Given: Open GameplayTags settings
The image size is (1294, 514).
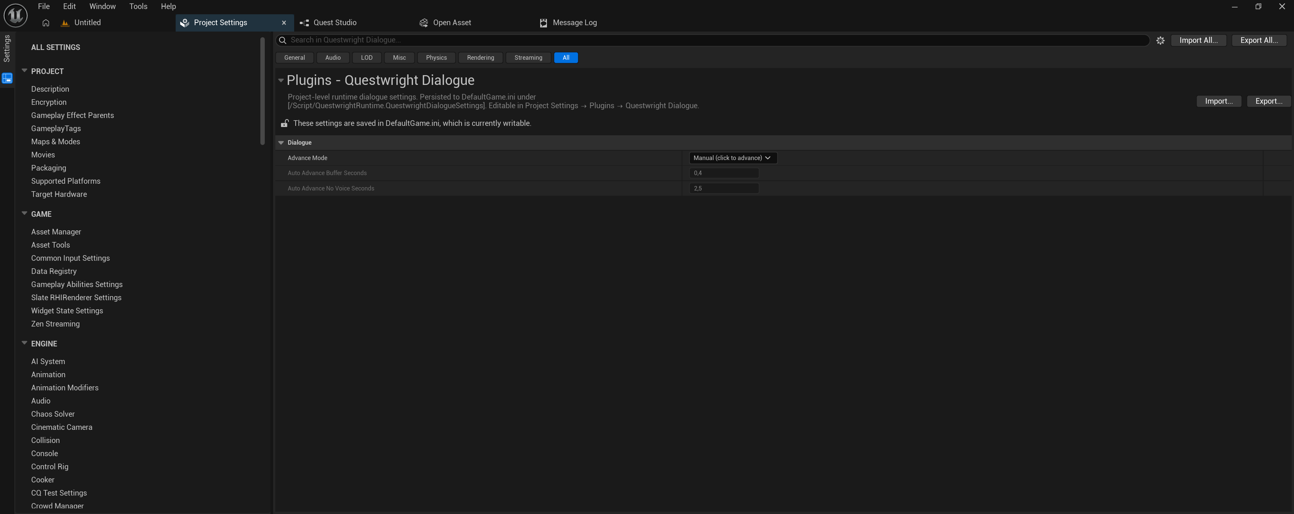Looking at the screenshot, I should coord(56,128).
